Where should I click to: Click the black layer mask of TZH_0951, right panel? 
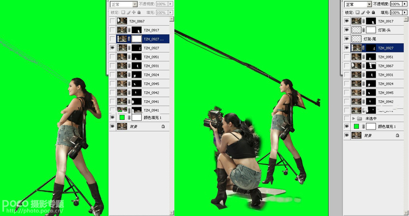click(x=371, y=57)
